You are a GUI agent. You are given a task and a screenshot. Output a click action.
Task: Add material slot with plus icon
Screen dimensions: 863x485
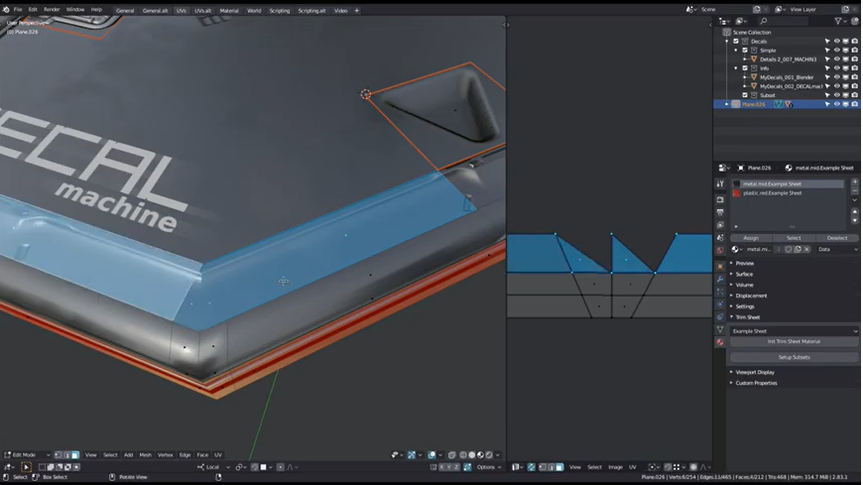[x=855, y=182]
